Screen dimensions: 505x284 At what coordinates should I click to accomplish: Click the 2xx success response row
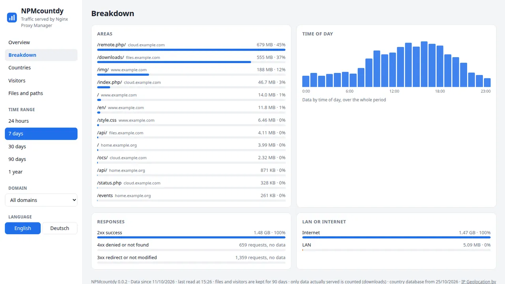(x=191, y=234)
